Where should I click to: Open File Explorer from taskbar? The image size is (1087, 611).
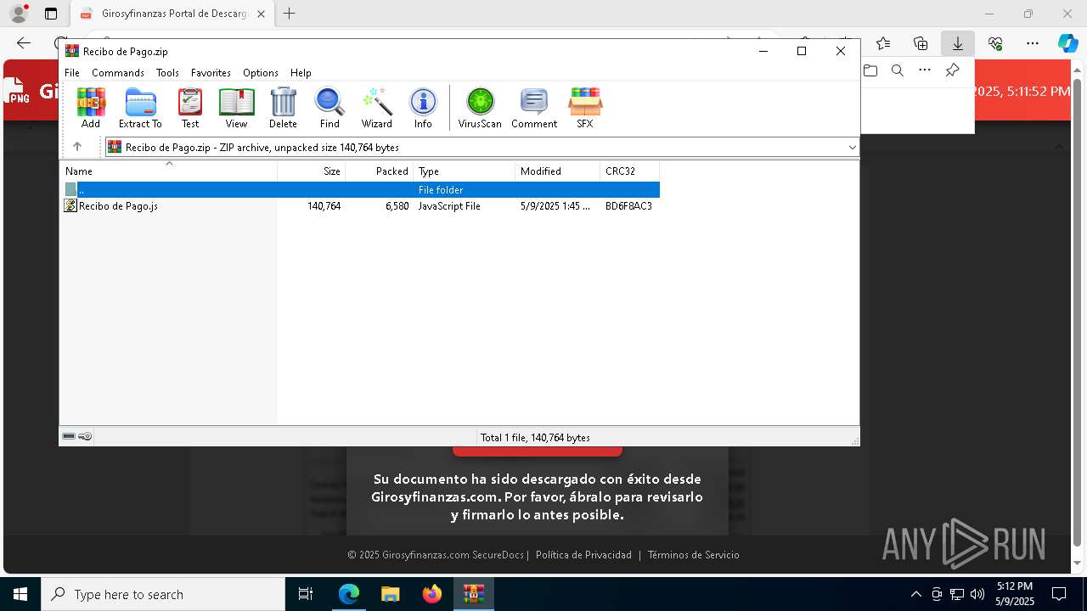[x=390, y=594]
